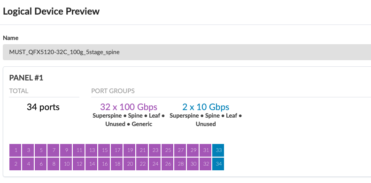The width and height of the screenshot is (371, 183).
Task: Choose port 9 in the panel
Action: (x=66, y=150)
